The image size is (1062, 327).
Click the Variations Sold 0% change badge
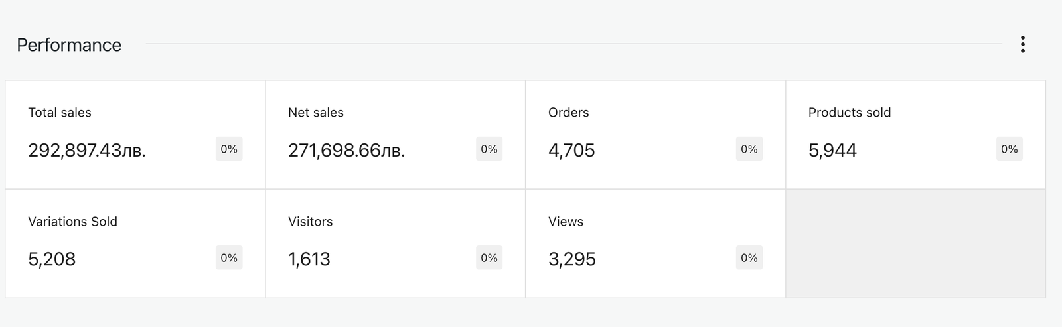229,258
